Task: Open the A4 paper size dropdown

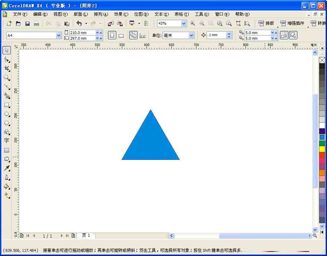Action: (57, 35)
